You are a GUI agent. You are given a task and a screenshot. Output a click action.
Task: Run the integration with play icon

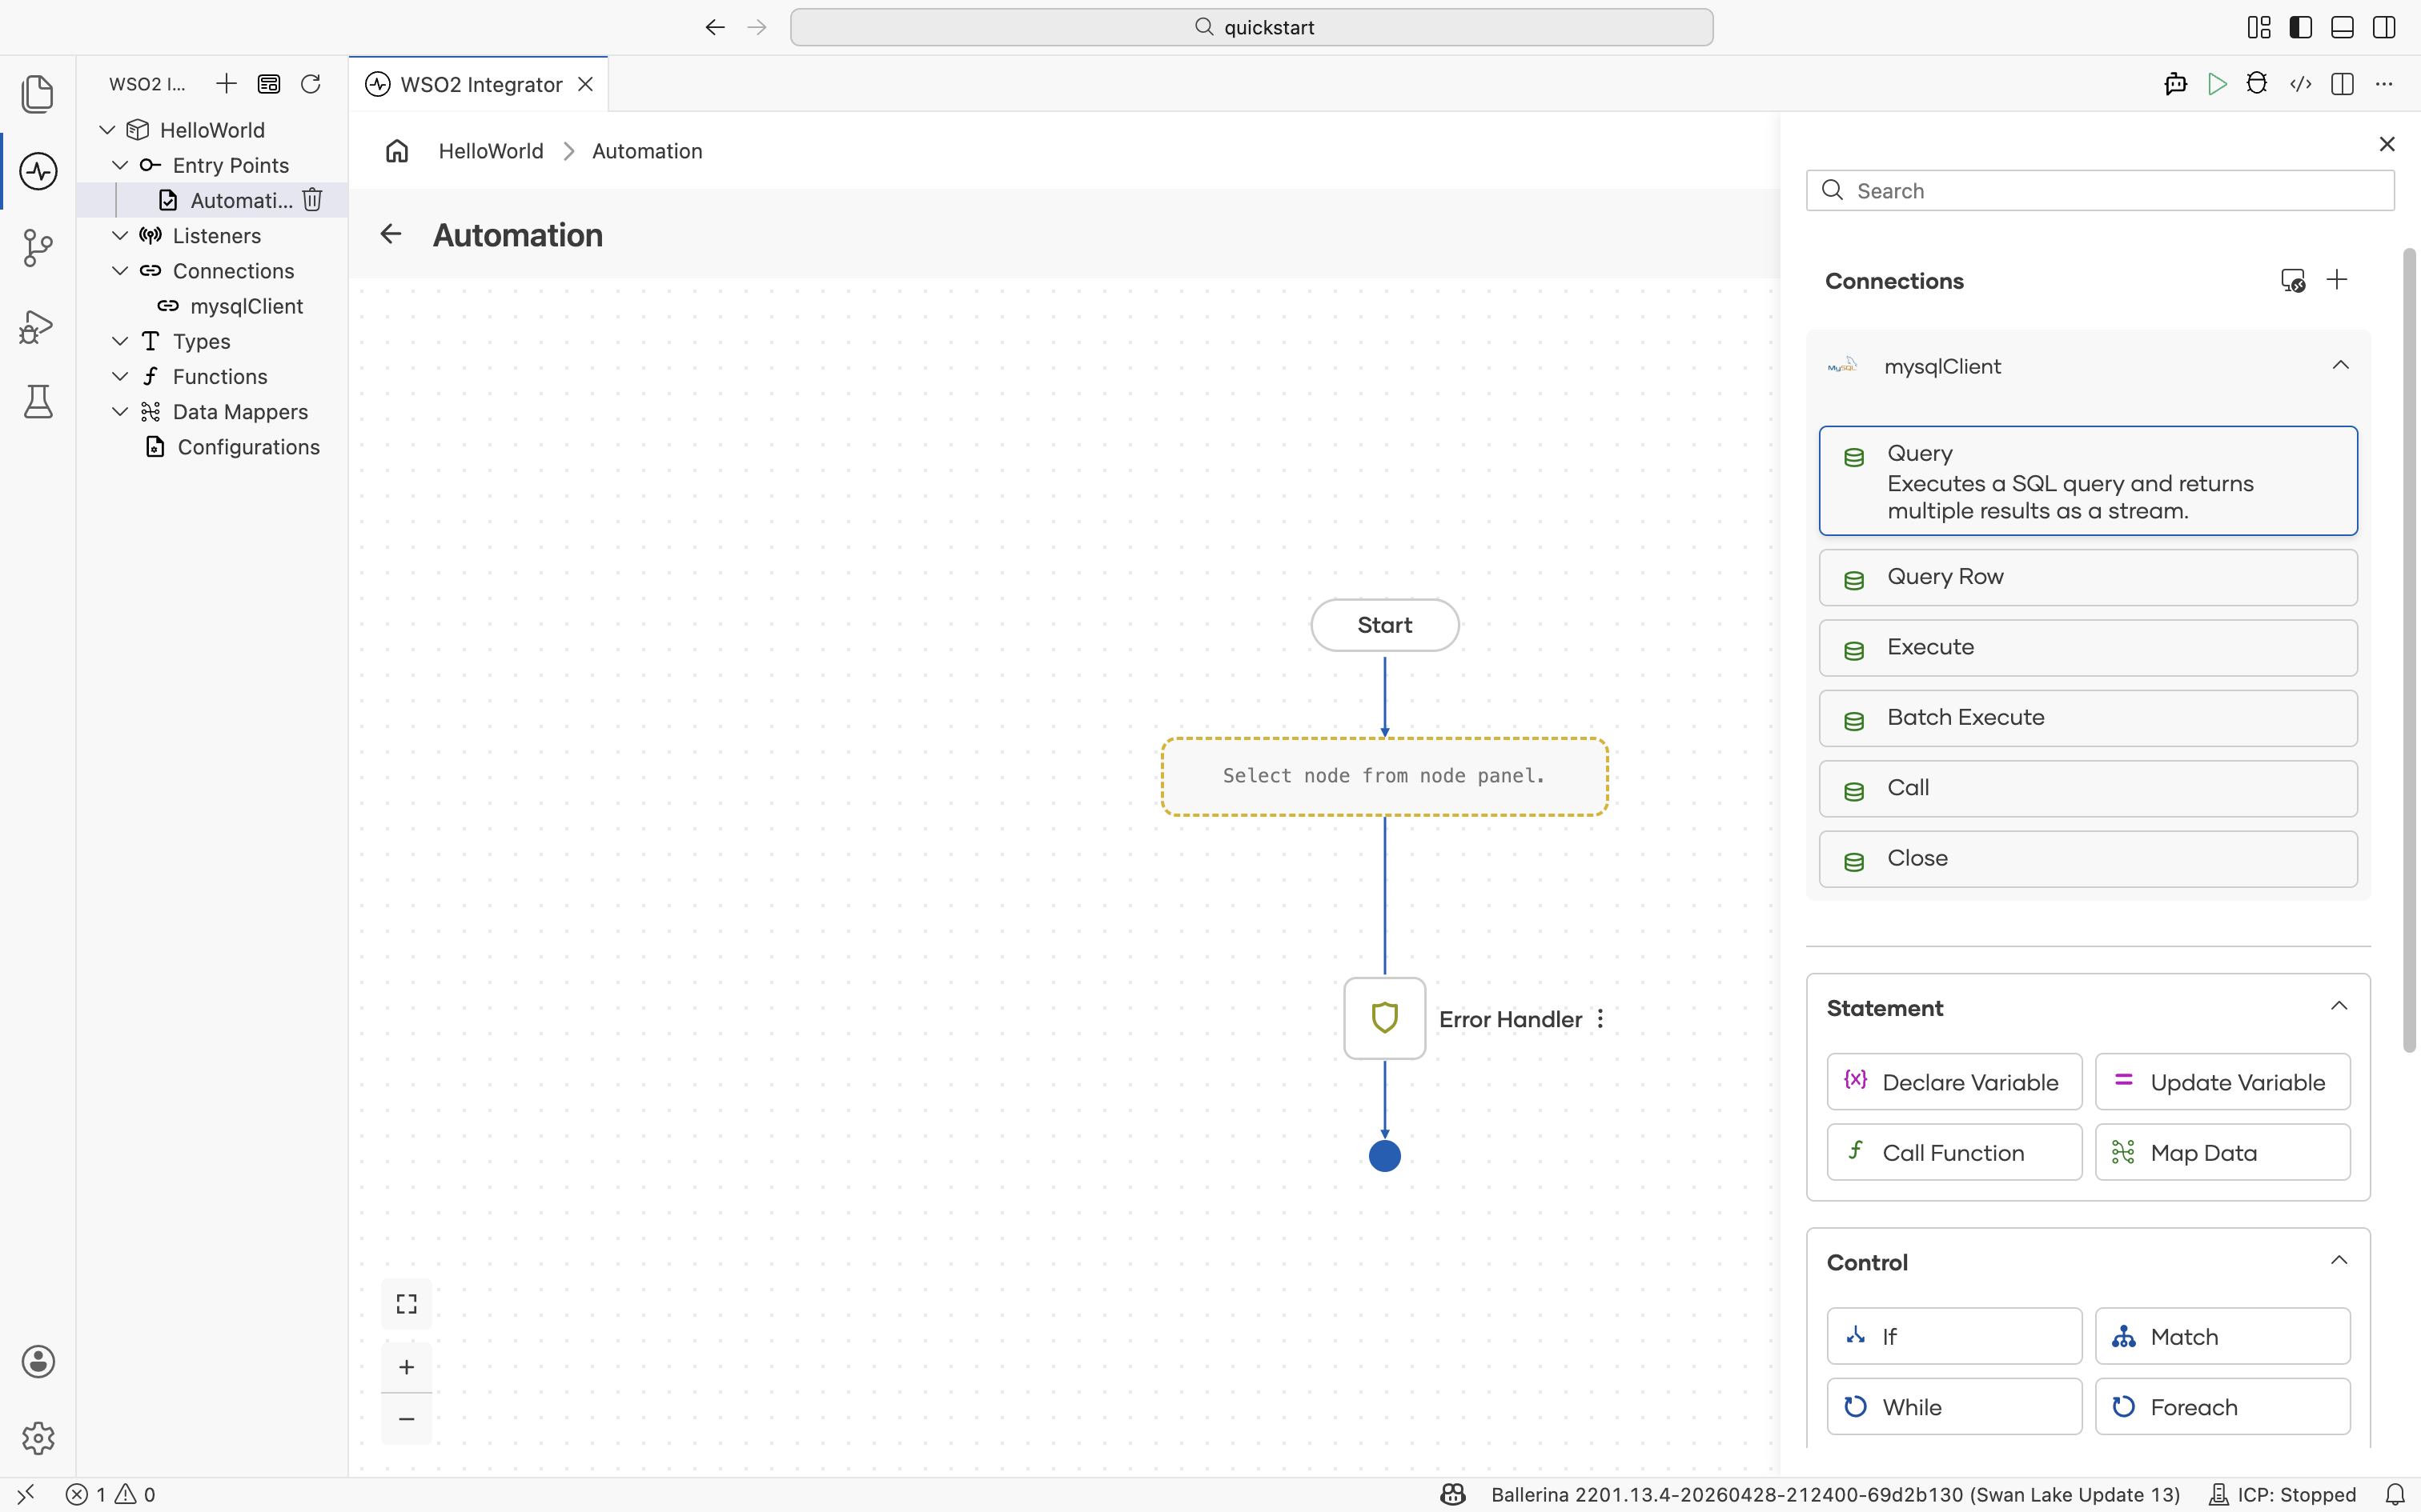click(x=2217, y=84)
